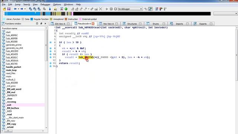Open the back-history dropdown arrow
The height and width of the screenshot is (134, 238).
(x=18, y=9)
